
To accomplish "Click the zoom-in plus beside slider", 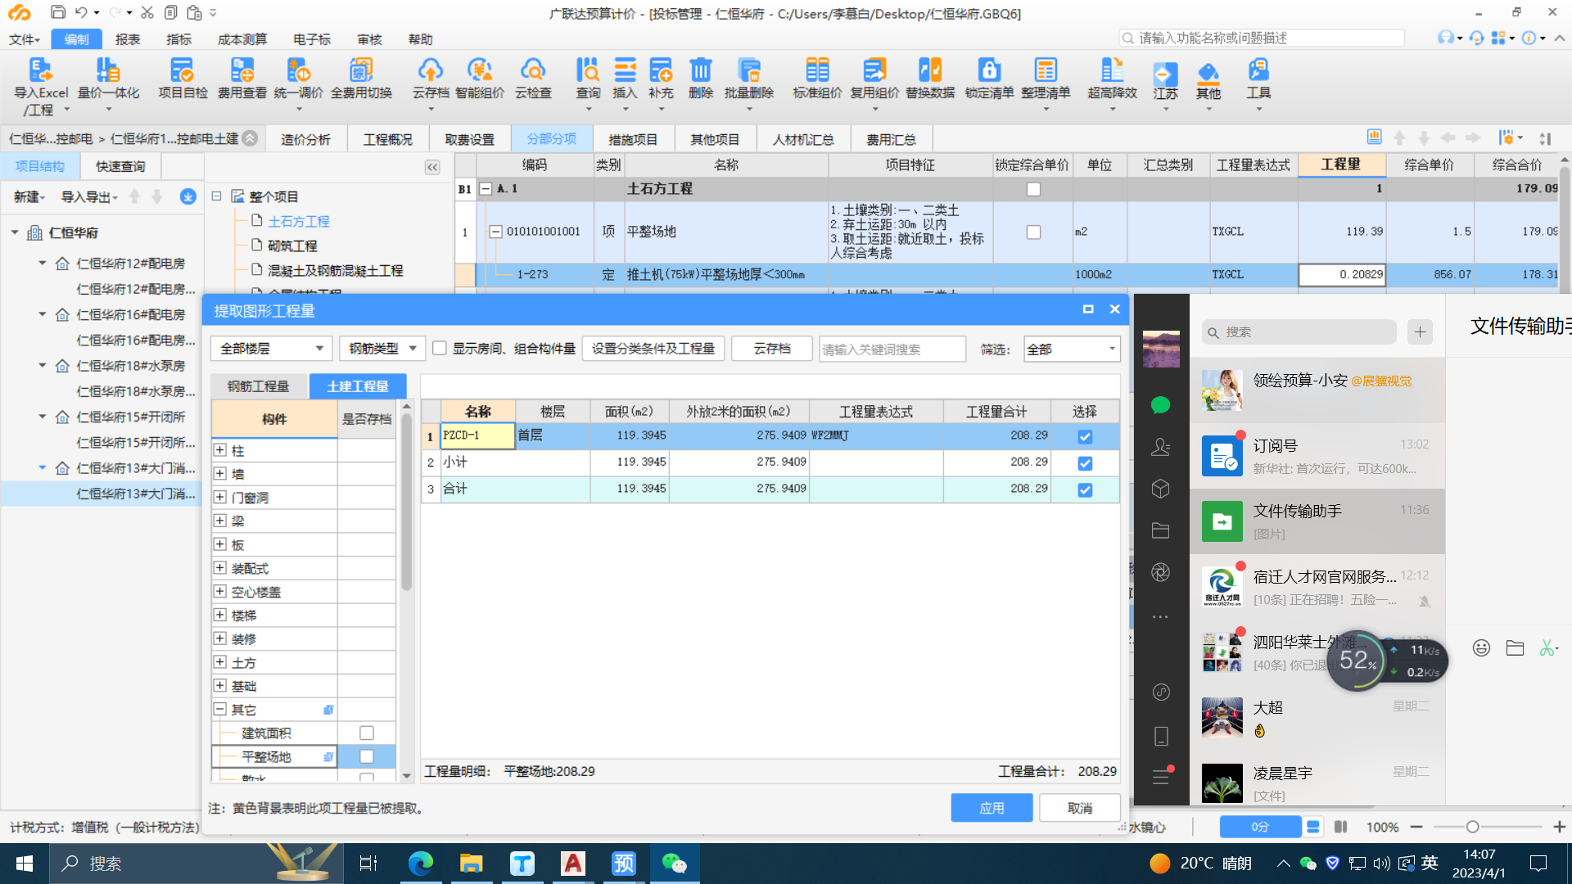I will point(1559,827).
